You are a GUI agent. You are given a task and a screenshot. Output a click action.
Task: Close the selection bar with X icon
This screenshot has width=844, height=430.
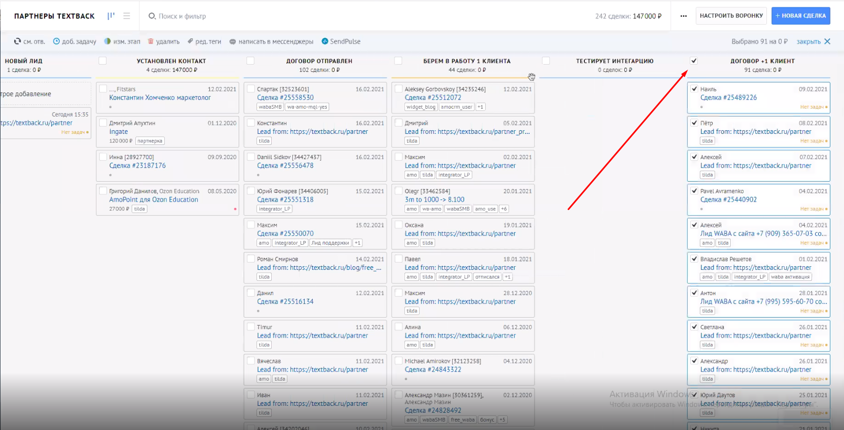tap(827, 41)
